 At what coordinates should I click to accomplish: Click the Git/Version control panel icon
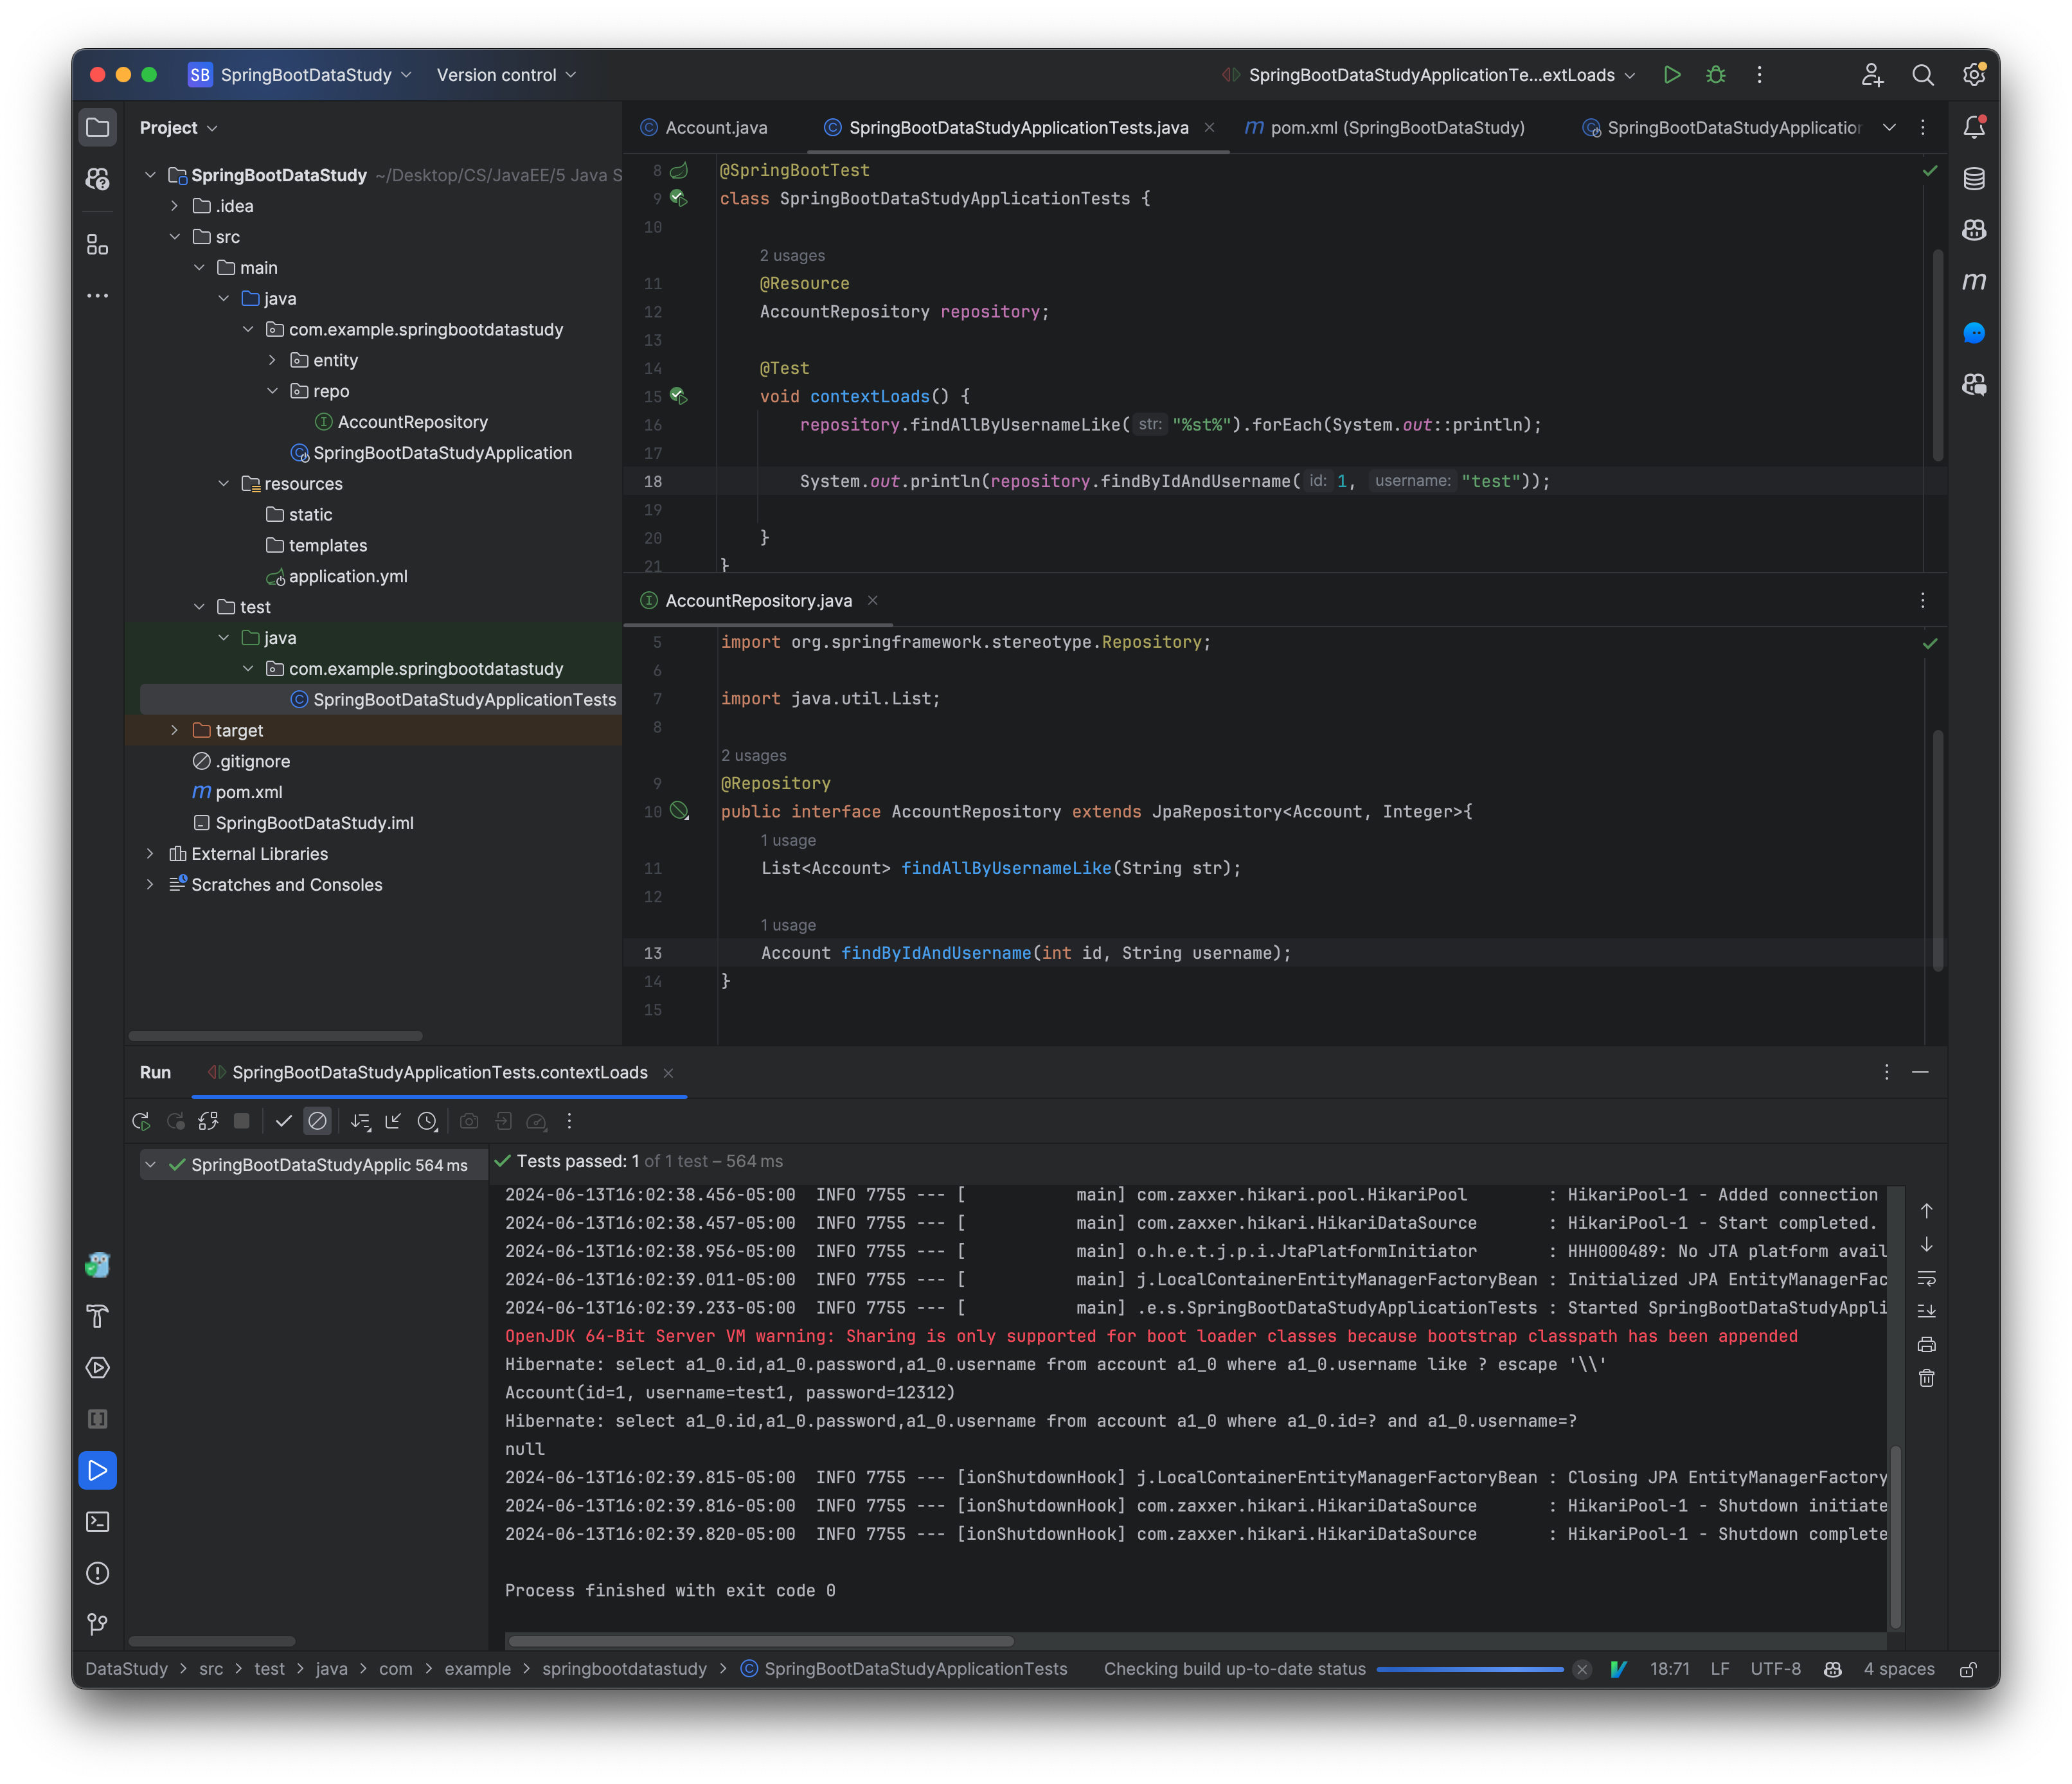(x=100, y=1622)
